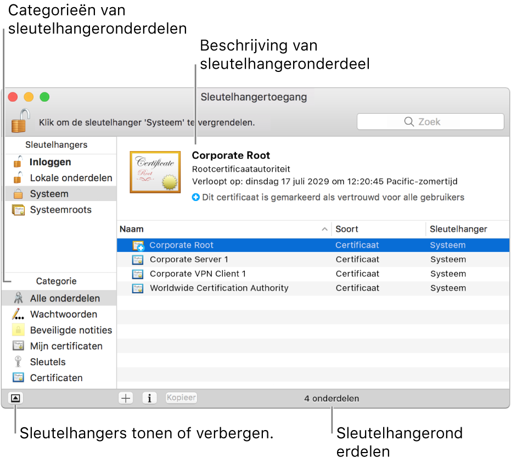Click the 'Verloopt op' expiry date line

[x=324, y=181]
